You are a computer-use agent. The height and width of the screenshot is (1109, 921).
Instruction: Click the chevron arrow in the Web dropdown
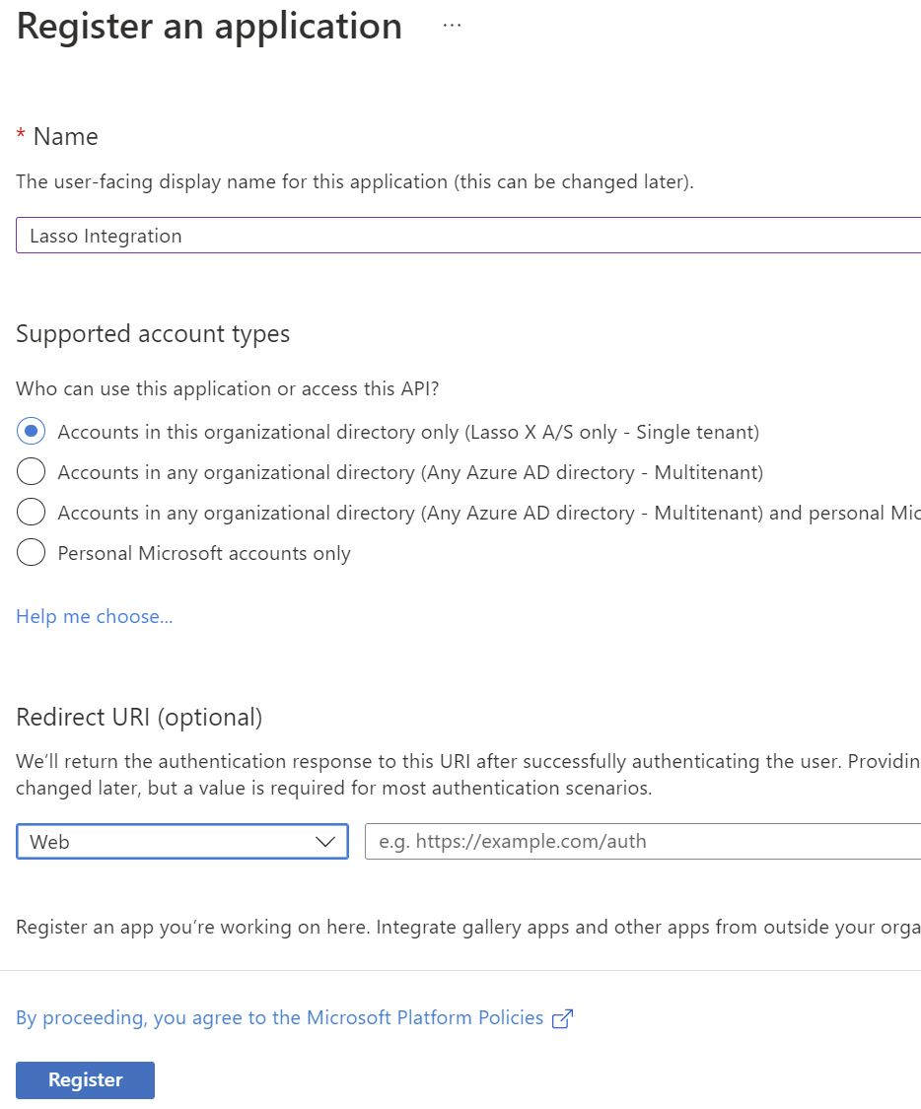[x=324, y=842]
